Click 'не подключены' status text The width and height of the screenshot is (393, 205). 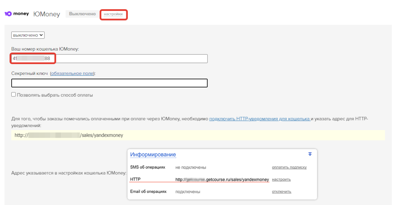tap(191, 167)
